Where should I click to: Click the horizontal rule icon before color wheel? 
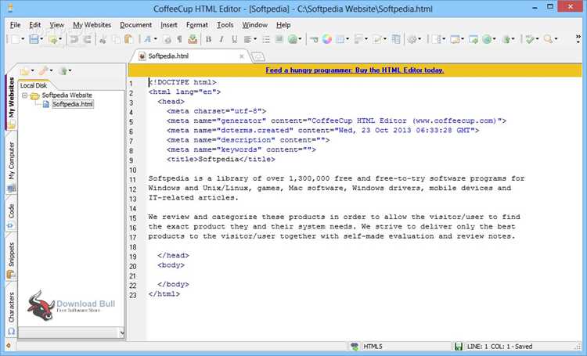click(x=314, y=39)
